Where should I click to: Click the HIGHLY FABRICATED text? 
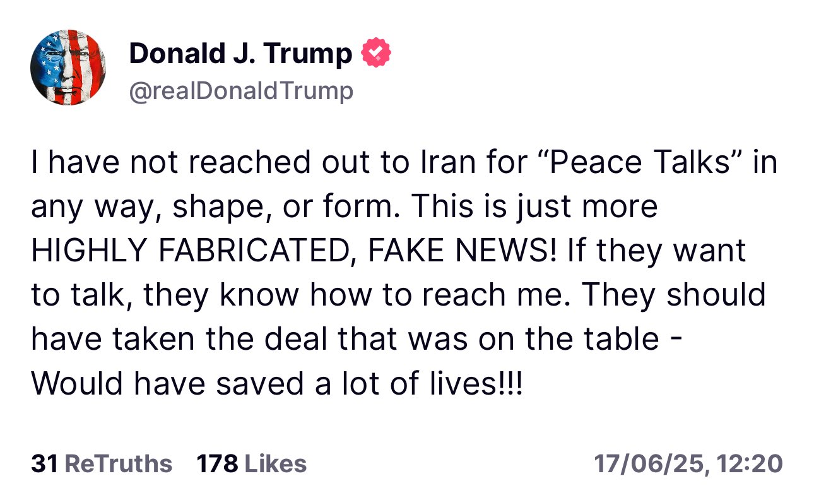[193, 252]
